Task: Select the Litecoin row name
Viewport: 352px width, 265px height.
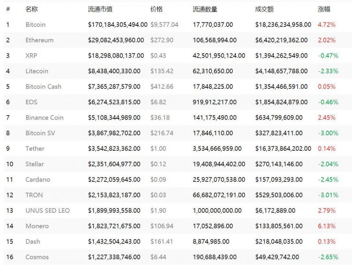Action: pos(37,71)
